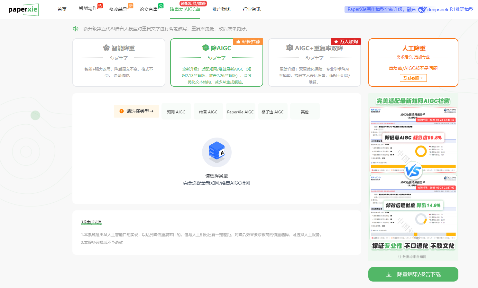Click the paperxie logo

(x=23, y=10)
